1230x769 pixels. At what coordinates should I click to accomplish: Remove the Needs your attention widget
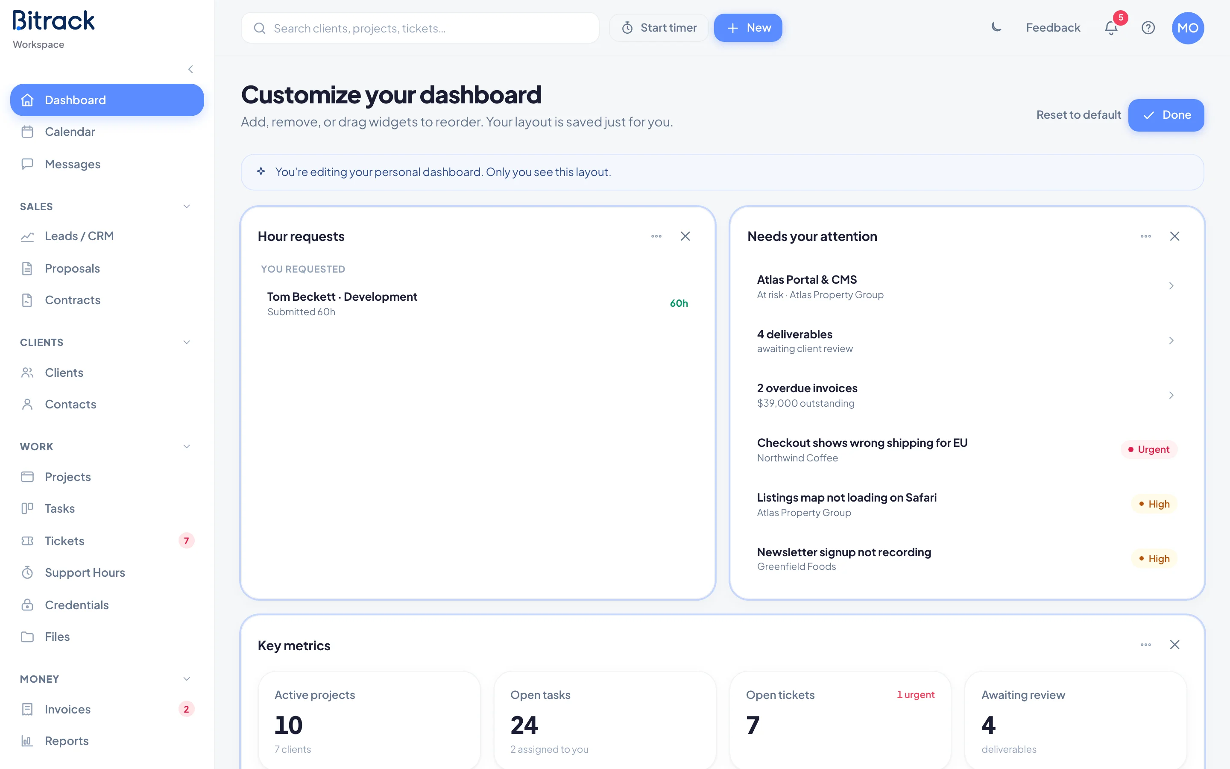(x=1174, y=236)
